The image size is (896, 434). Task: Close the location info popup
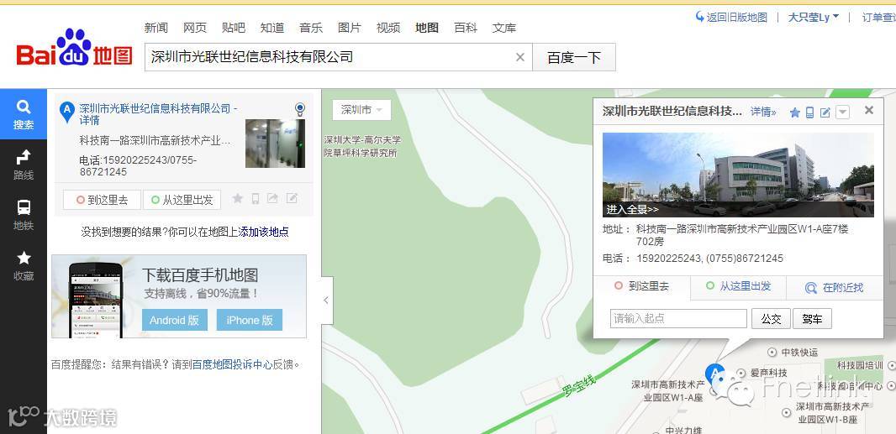tap(869, 110)
